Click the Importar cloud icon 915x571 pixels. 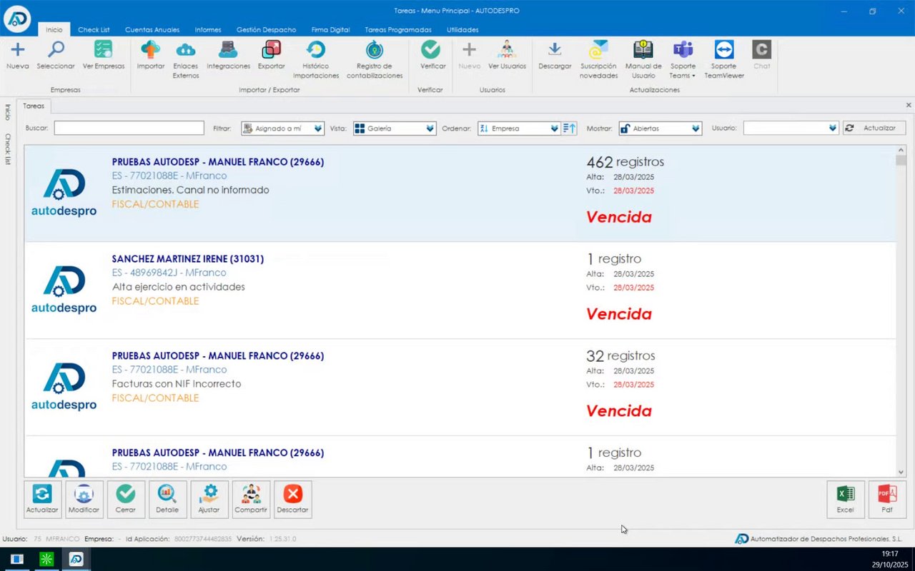151,50
